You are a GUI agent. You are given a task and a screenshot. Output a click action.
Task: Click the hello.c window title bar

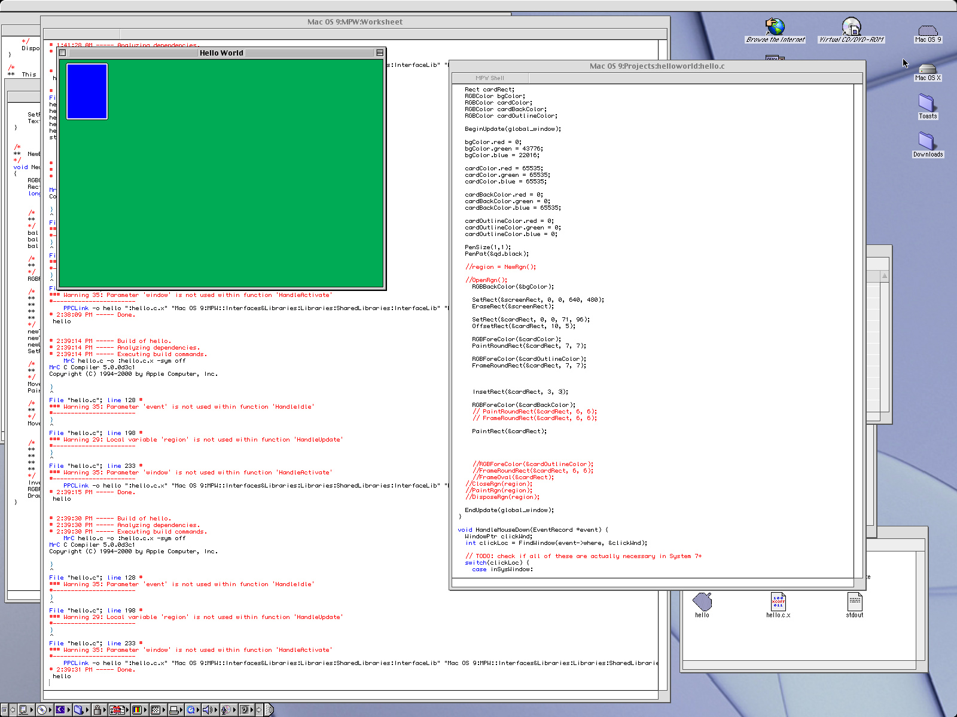(x=657, y=66)
